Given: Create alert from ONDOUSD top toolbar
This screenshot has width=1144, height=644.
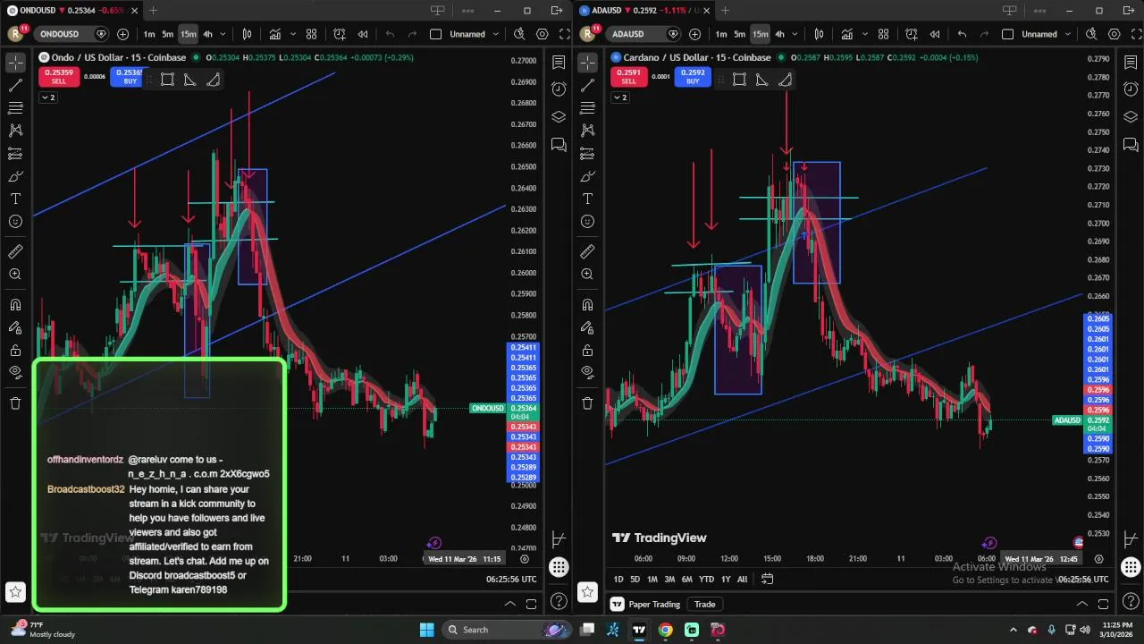Looking at the screenshot, I should 340,34.
